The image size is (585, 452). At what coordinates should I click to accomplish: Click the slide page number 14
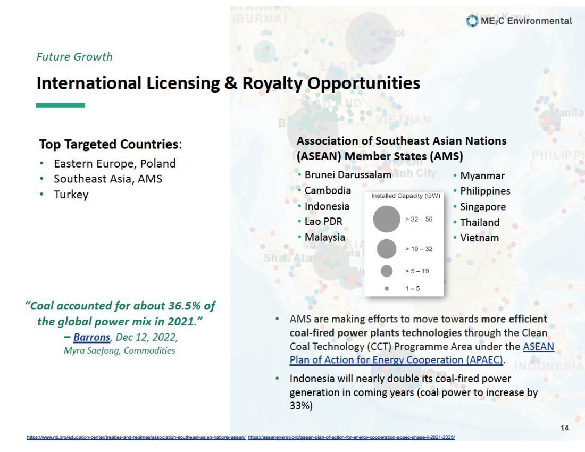(565, 428)
